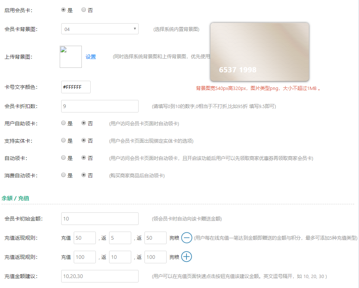Click the 卡号文字颜色 label
The image size is (359, 288).
(x=21, y=87)
